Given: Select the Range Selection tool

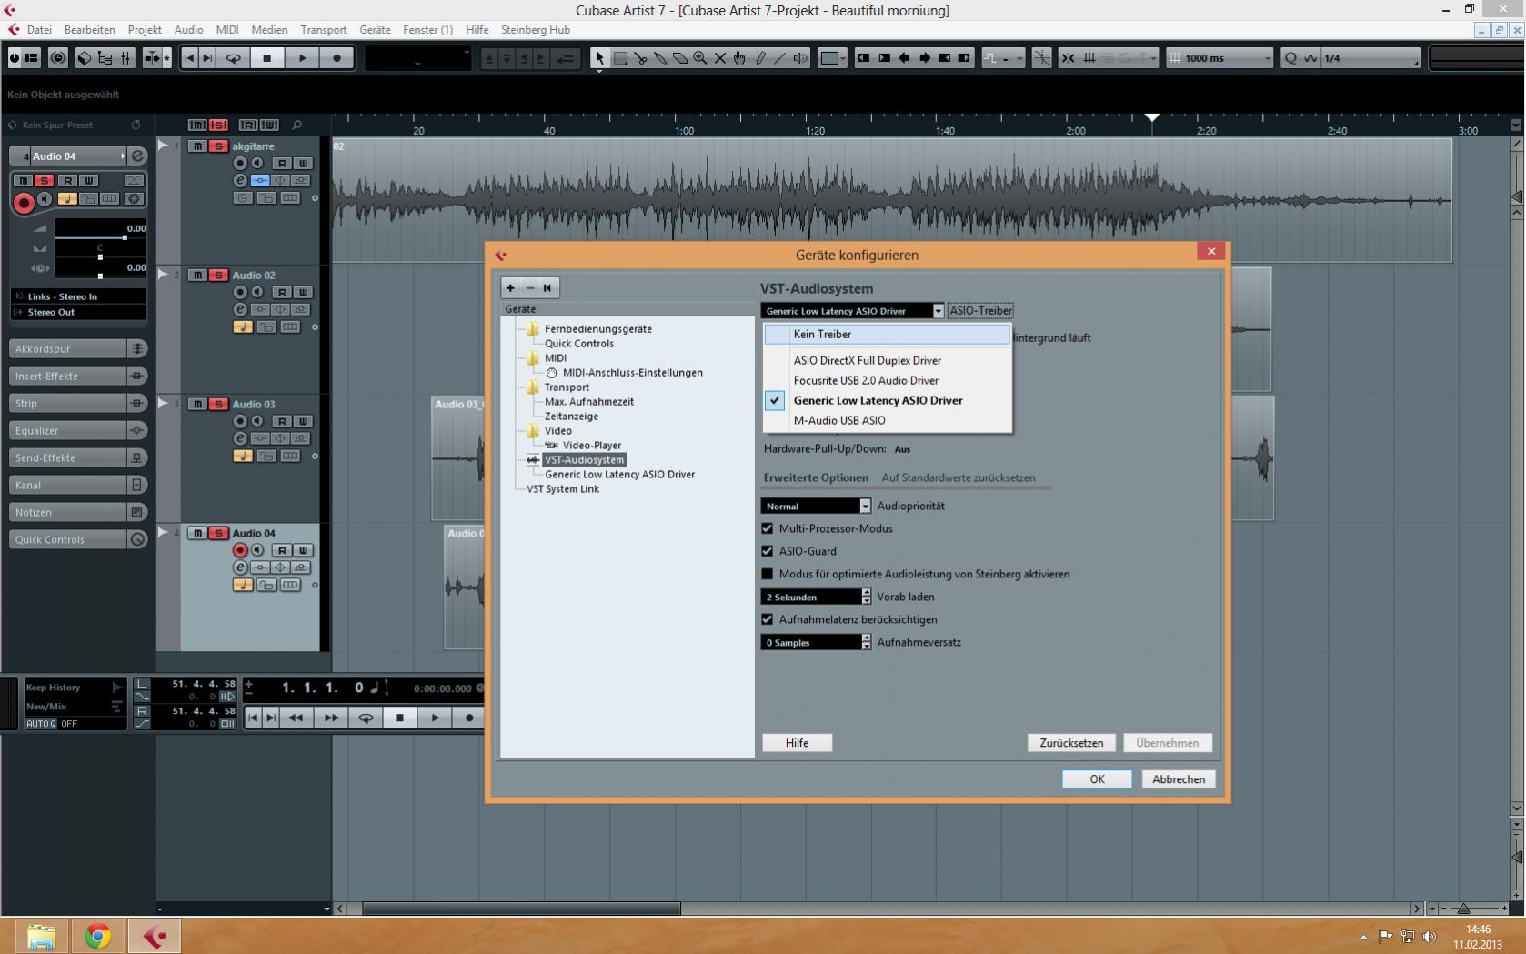Looking at the screenshot, I should pyautogui.click(x=620, y=58).
